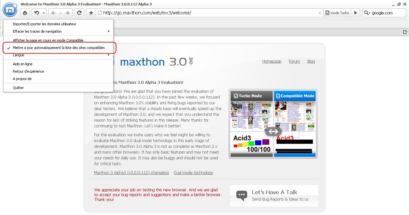
Task: Open Effacer les traces de navigation submenu
Action: point(58,31)
